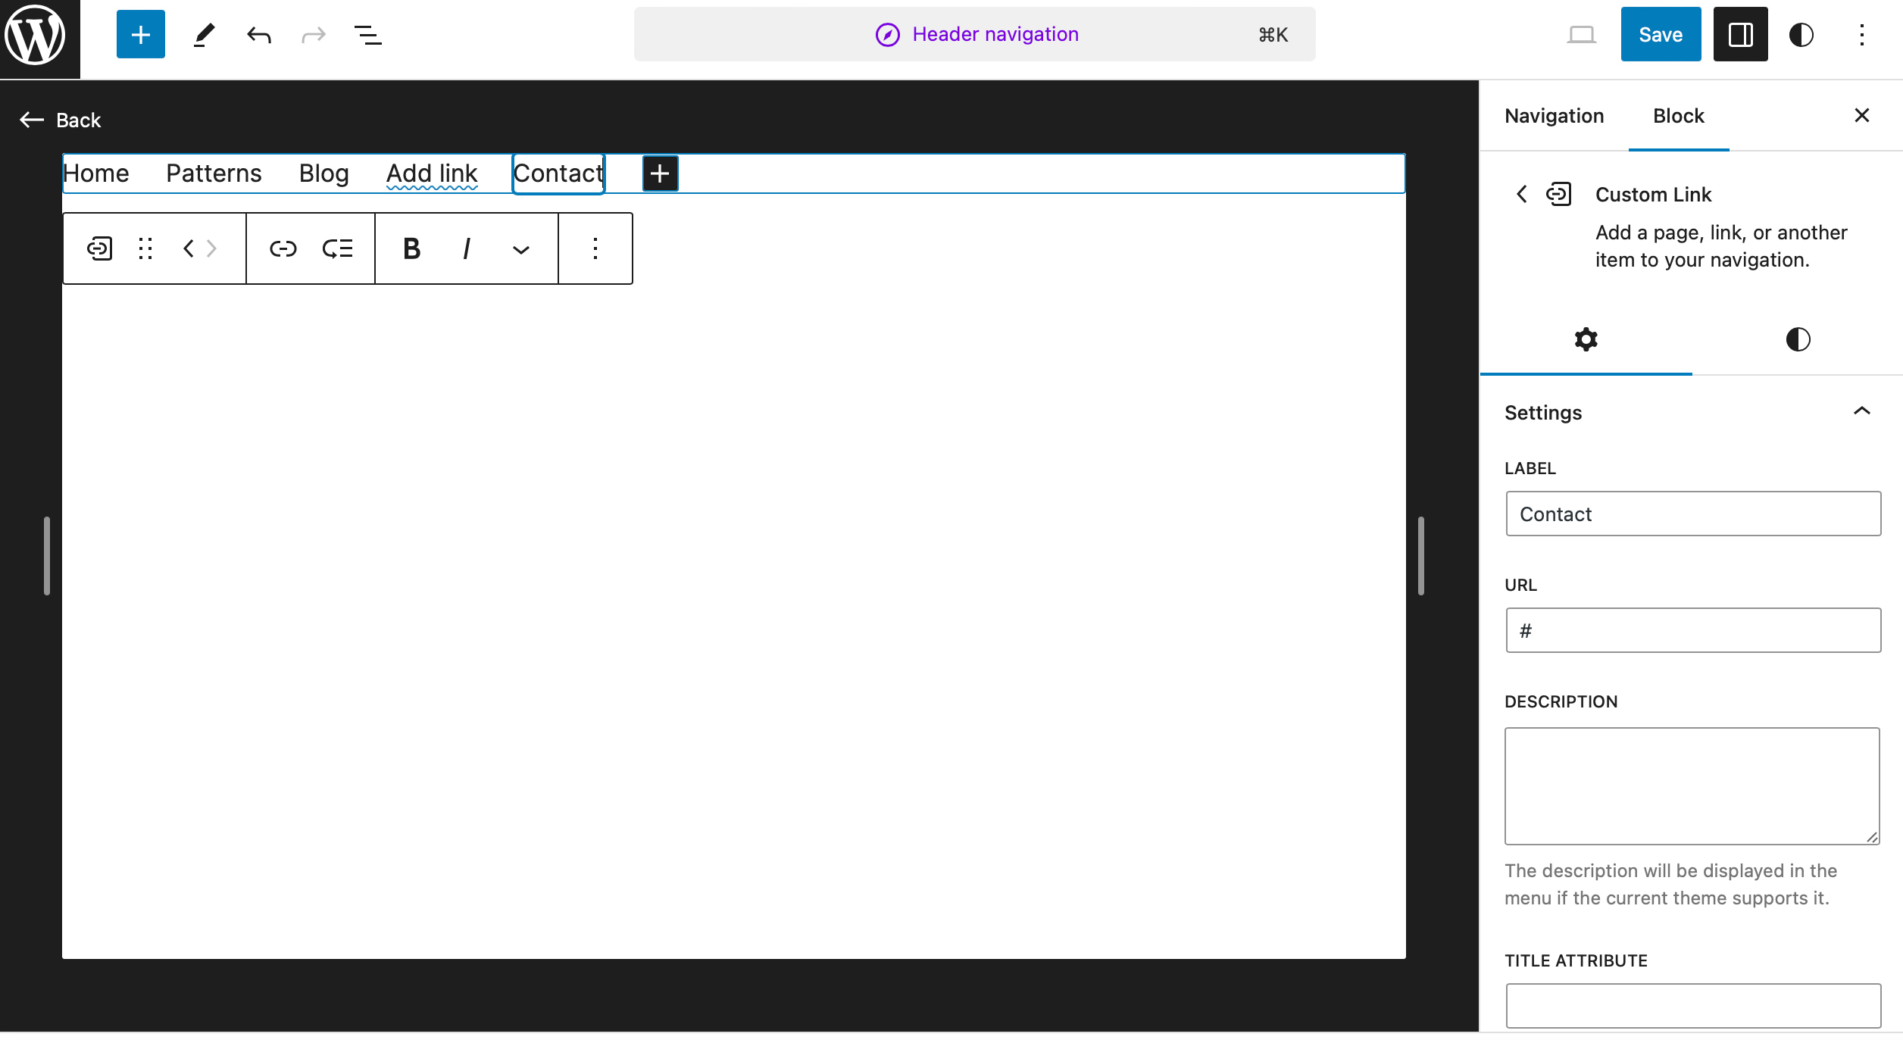This screenshot has height=1040, width=1903.
Task: Click the Undo arrow
Action: pyautogui.click(x=258, y=34)
